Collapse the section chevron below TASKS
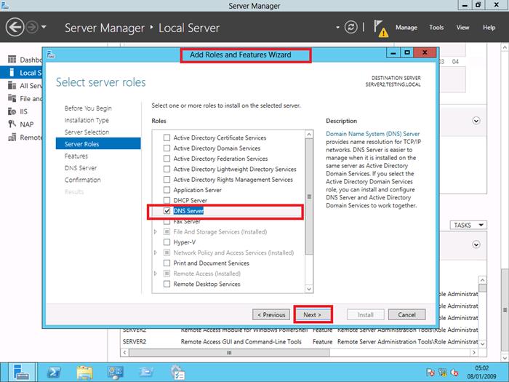This screenshot has height=382, width=509. pos(476,244)
